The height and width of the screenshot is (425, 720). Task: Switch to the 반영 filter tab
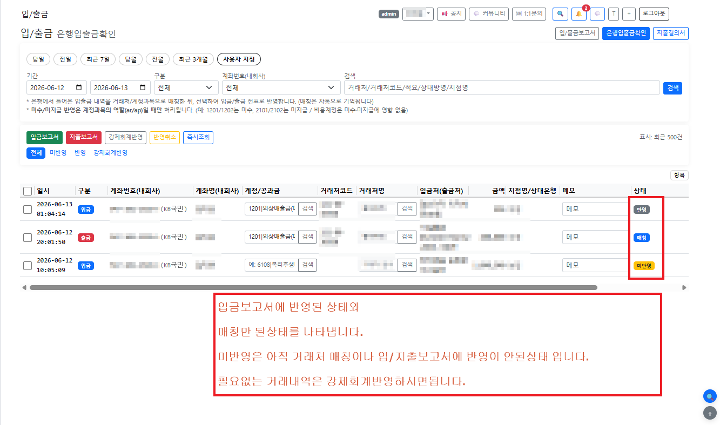point(80,153)
